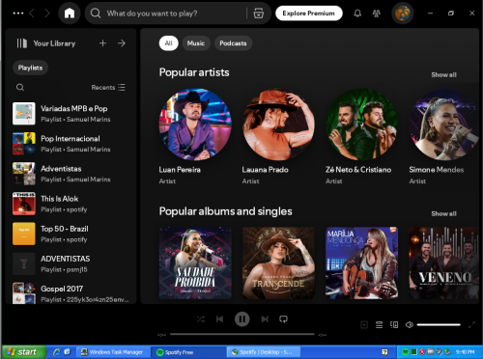Click the Spotify Free taskbar button
Viewport: 483px width, 359px height.
click(189, 352)
